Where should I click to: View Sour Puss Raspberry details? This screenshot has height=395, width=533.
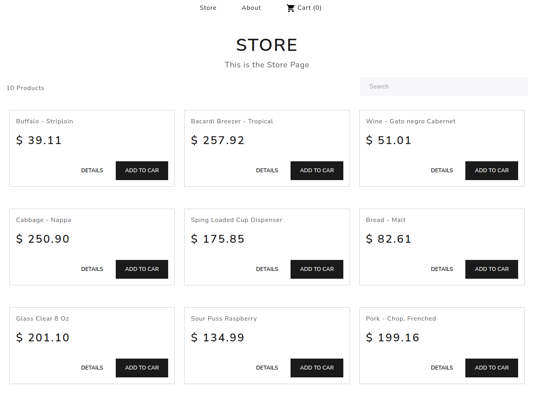[267, 368]
